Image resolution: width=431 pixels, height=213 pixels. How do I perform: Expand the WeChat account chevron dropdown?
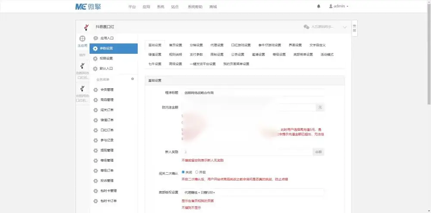345,27
